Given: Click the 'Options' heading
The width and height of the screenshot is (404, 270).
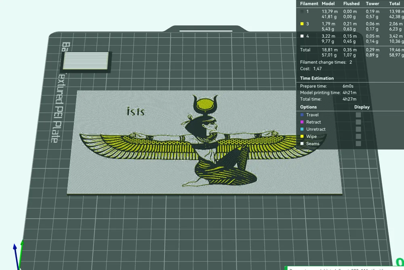Looking at the screenshot, I should point(308,107).
